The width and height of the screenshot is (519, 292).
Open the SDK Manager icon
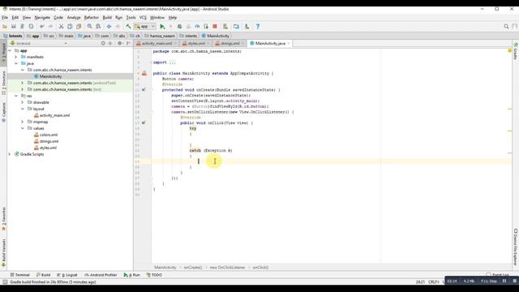247,27
